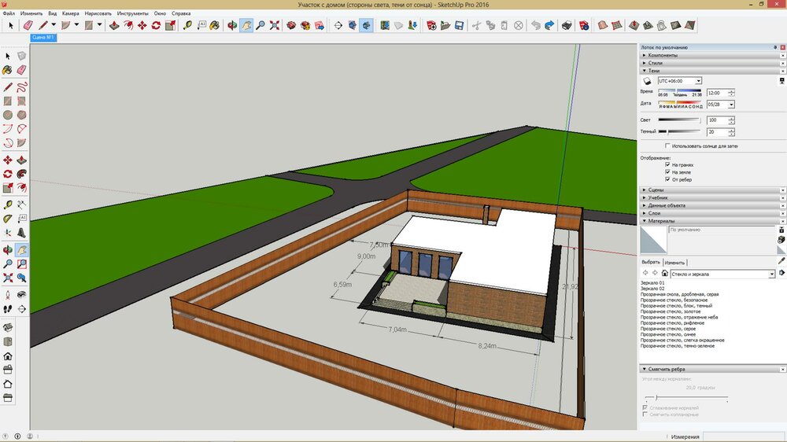Open the UTC +06:00 time zone dropdown
The width and height of the screenshot is (787, 442).
tap(680, 80)
